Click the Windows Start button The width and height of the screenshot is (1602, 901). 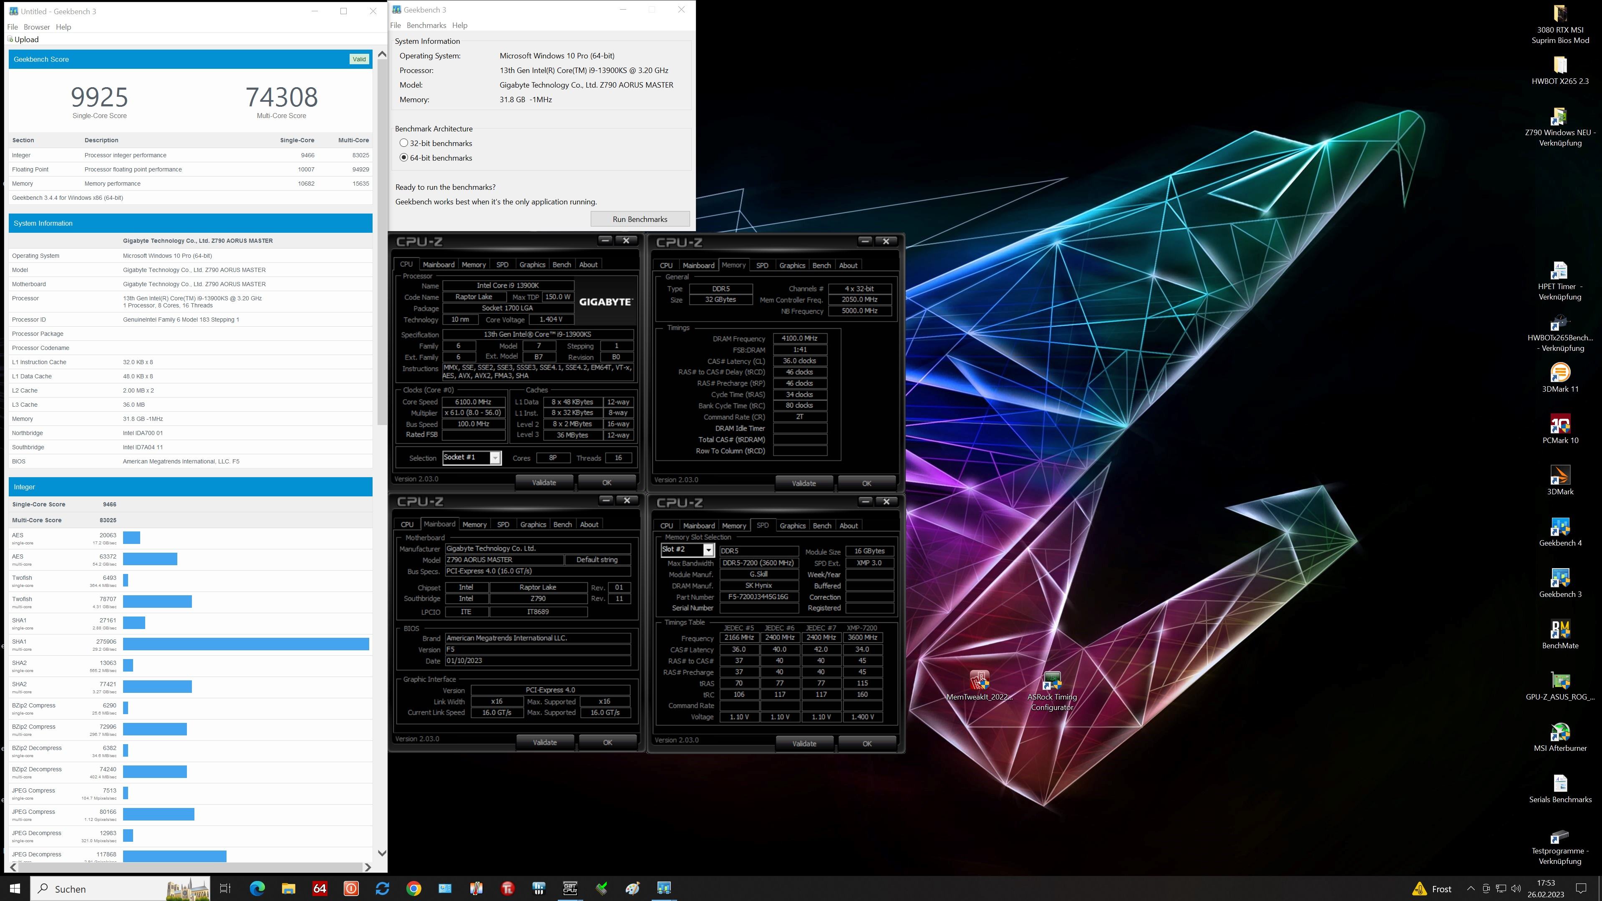pos(15,888)
